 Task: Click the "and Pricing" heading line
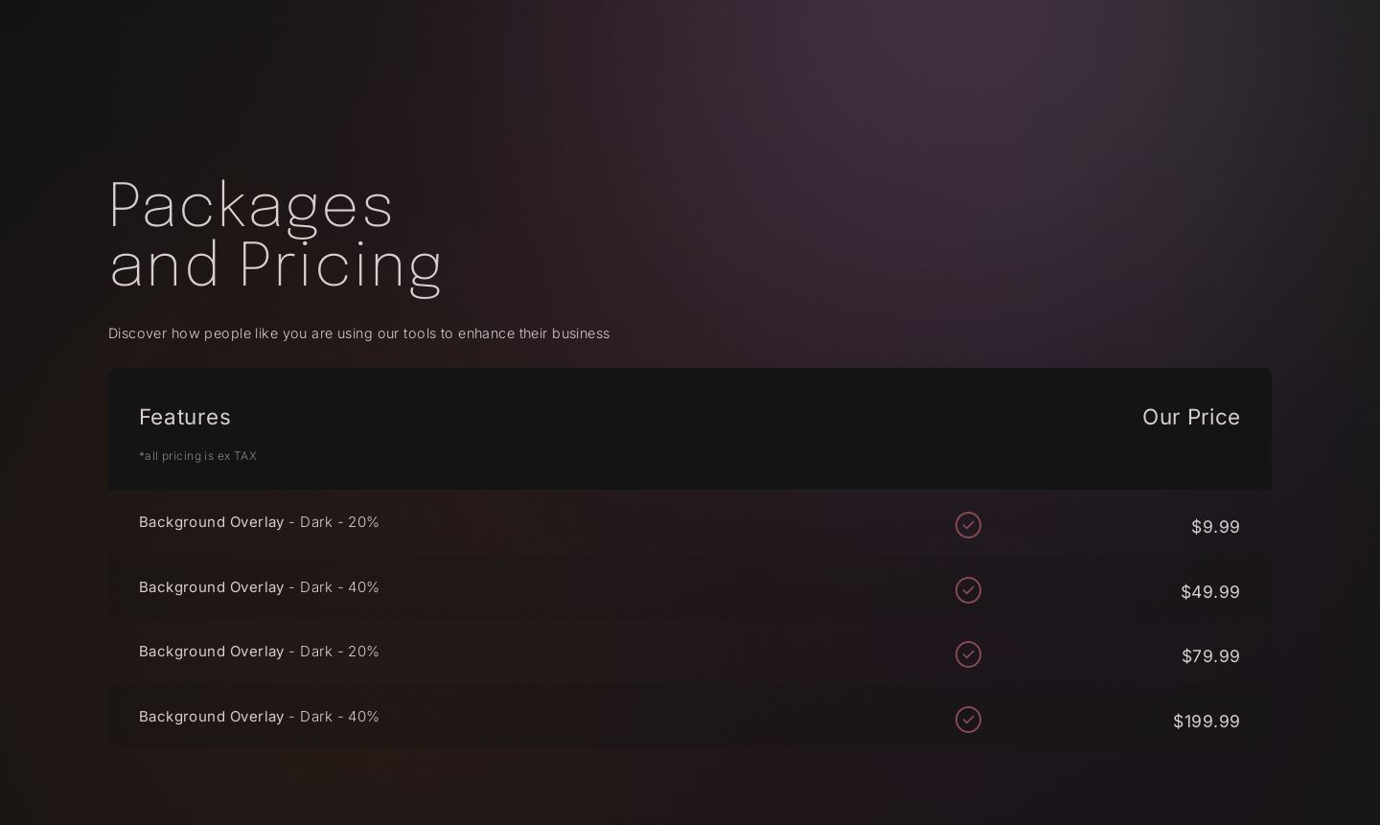point(275,264)
